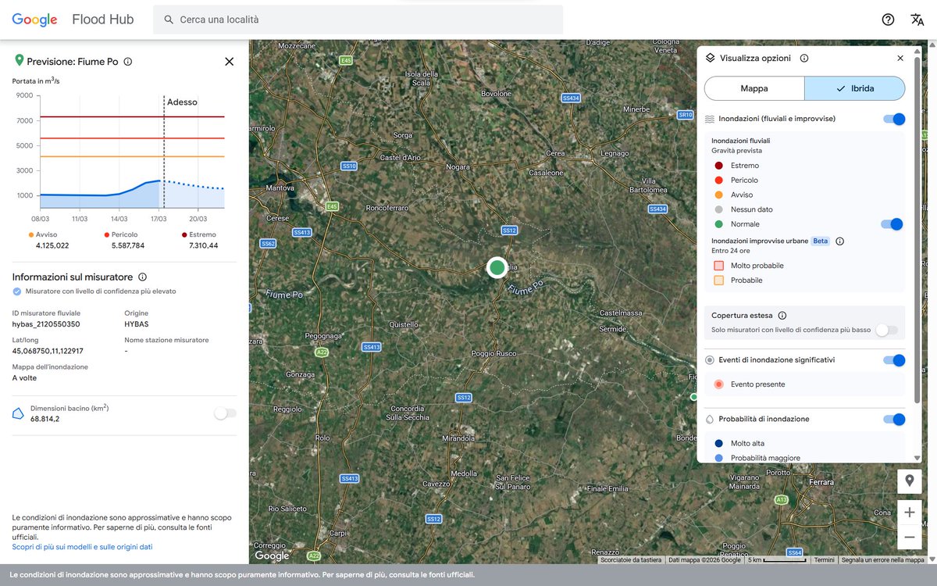Toggle Inondazioni (fluviali e improvvise) switch
This screenshot has width=937, height=586.
pyautogui.click(x=894, y=119)
